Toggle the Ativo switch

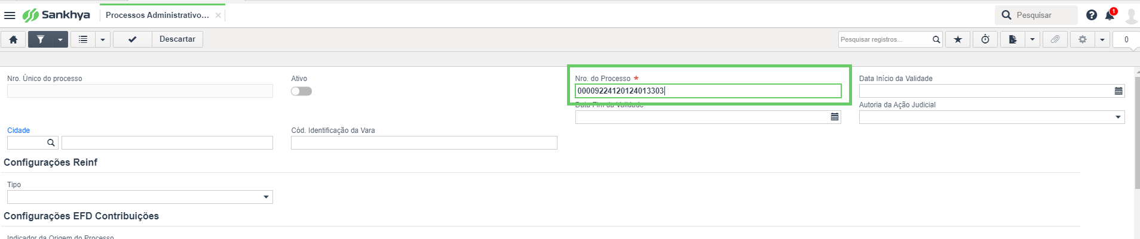click(301, 91)
